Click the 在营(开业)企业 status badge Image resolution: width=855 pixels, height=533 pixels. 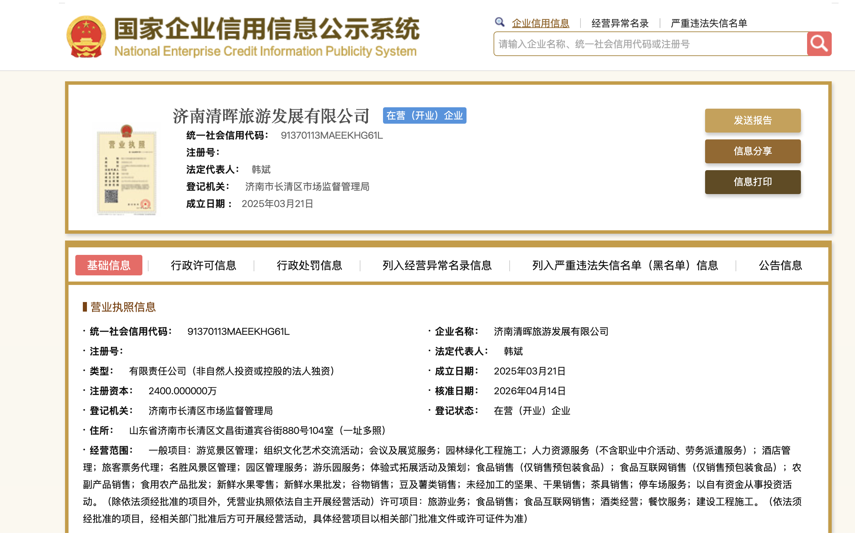coord(424,115)
